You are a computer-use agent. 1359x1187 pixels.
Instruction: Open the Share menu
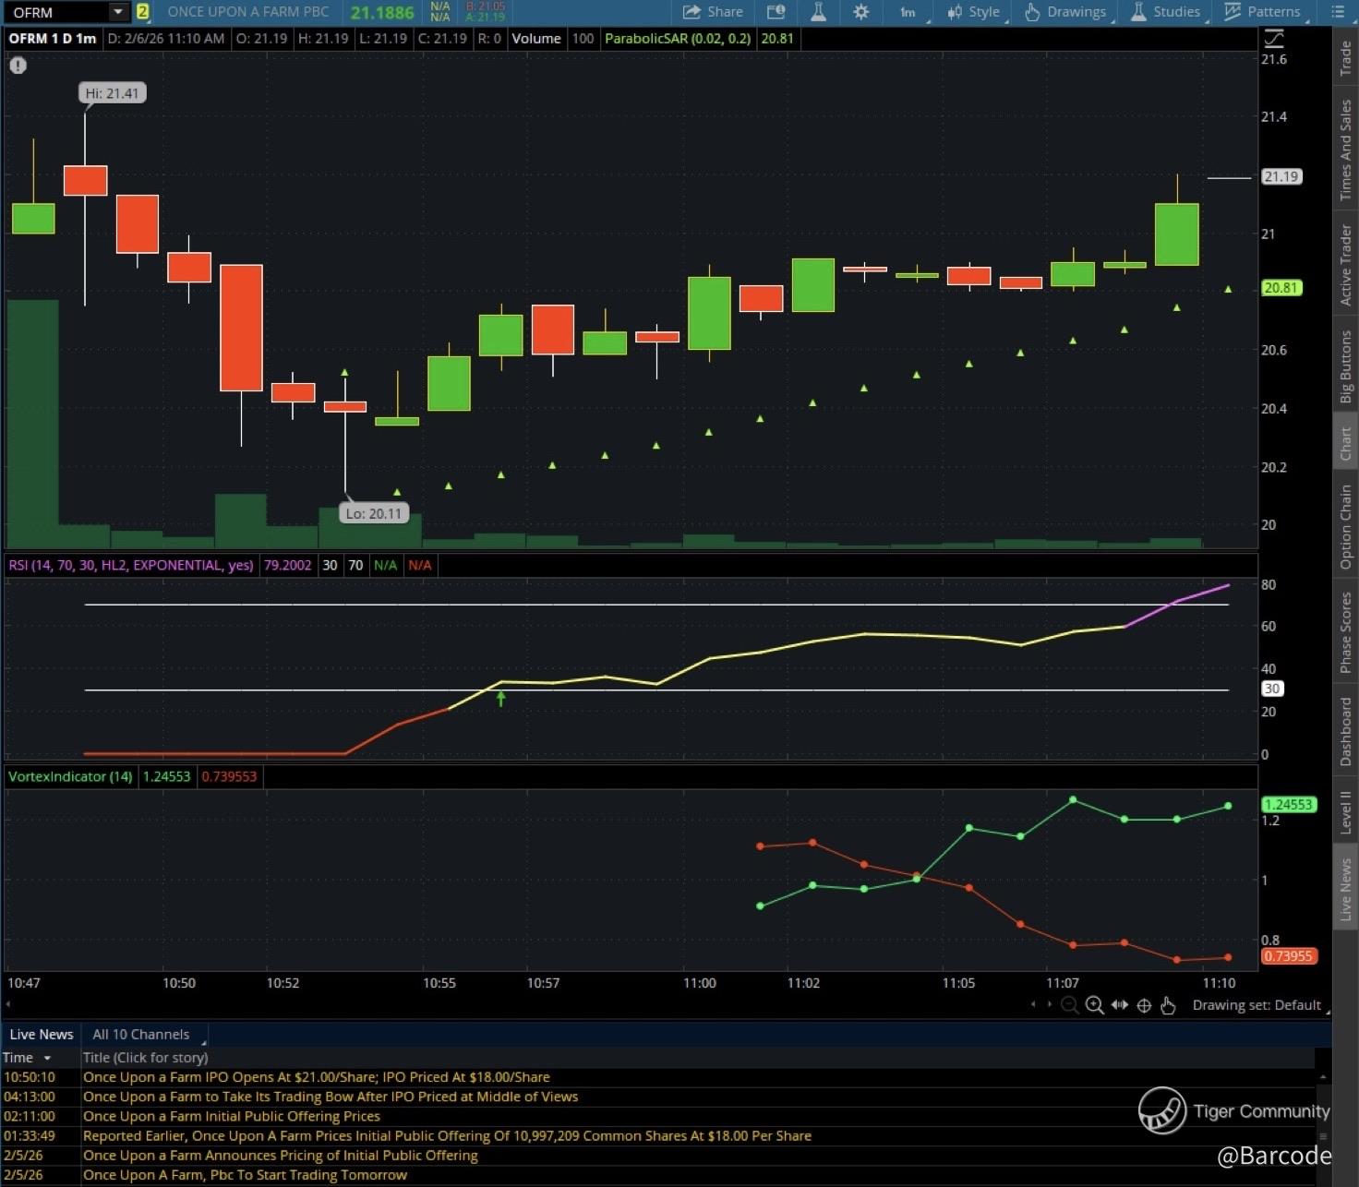(x=713, y=12)
